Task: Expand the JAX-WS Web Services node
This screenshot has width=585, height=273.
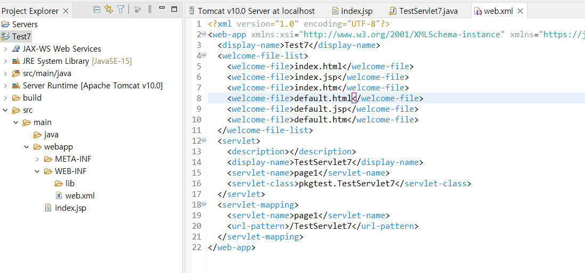Action: pyautogui.click(x=5, y=49)
